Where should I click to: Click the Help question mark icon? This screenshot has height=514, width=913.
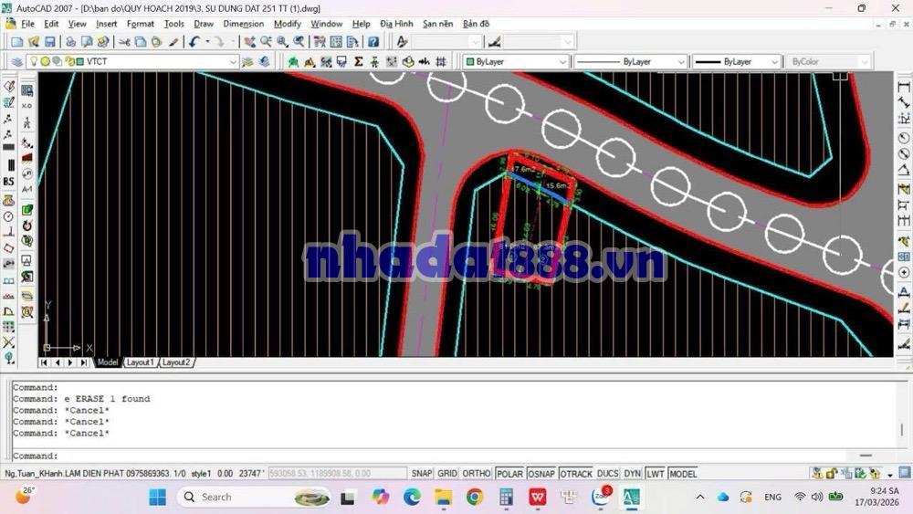[x=373, y=42]
